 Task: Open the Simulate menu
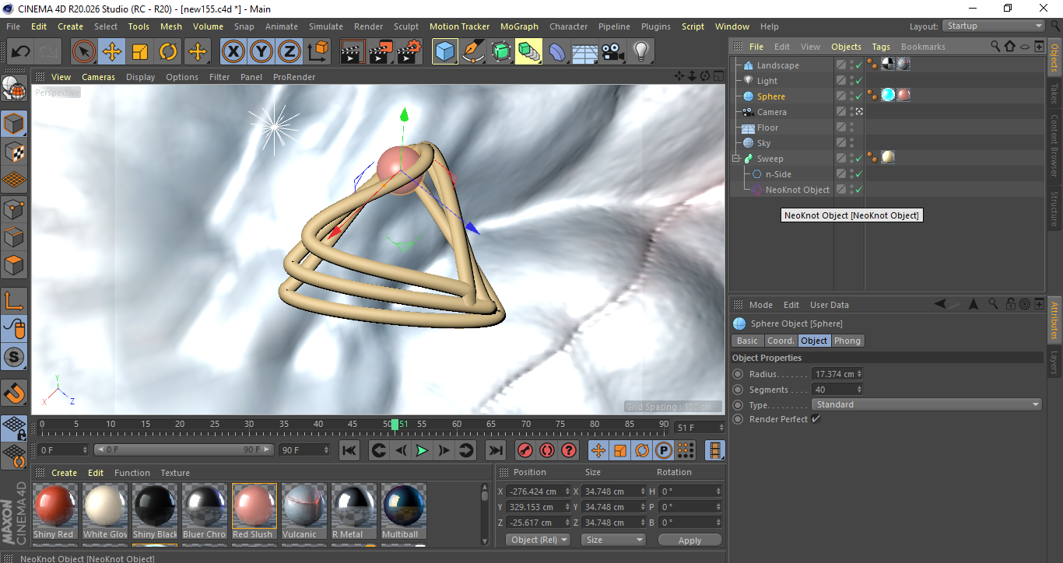[x=326, y=26]
